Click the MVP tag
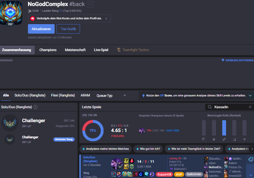 point(179,175)
